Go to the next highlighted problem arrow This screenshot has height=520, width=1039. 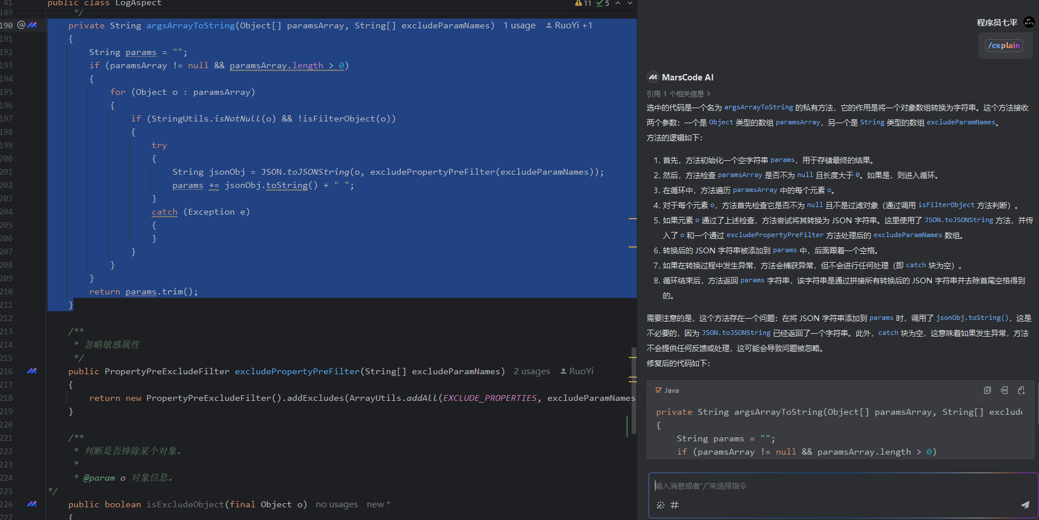pos(630,3)
